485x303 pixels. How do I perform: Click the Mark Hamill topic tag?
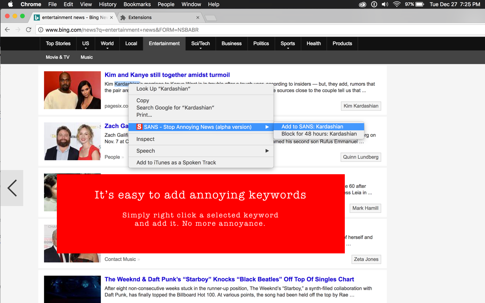coord(365,208)
